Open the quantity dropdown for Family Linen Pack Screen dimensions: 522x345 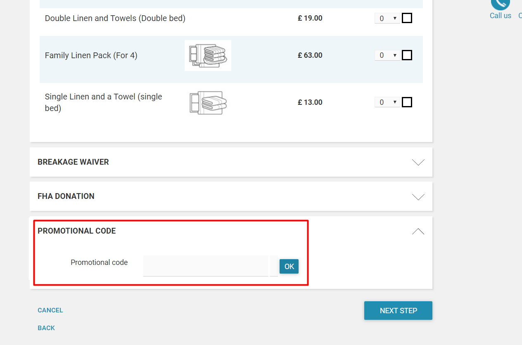pyautogui.click(x=387, y=55)
